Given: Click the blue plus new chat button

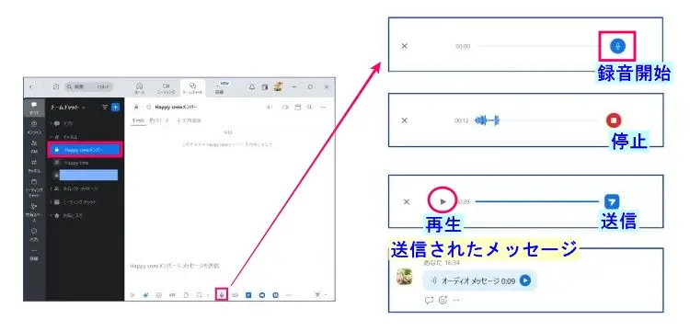Looking at the screenshot, I should tap(115, 107).
